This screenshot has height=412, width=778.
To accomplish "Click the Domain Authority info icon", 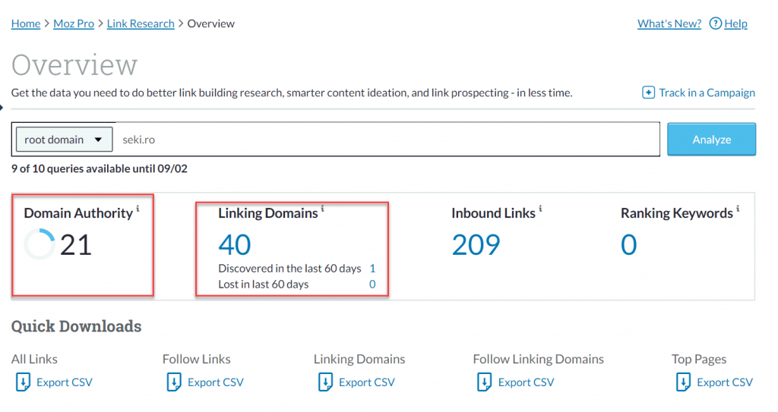I will pos(138,209).
